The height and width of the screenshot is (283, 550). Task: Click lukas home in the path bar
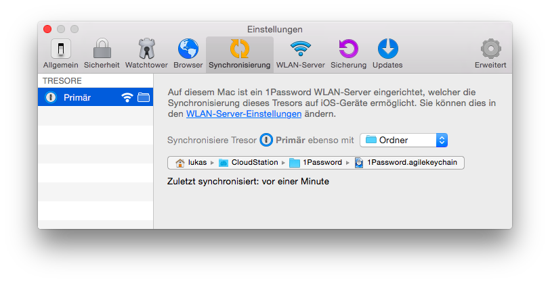(191, 163)
